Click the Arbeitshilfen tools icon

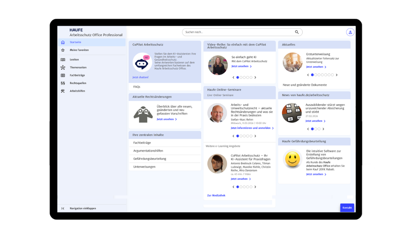coord(63,91)
